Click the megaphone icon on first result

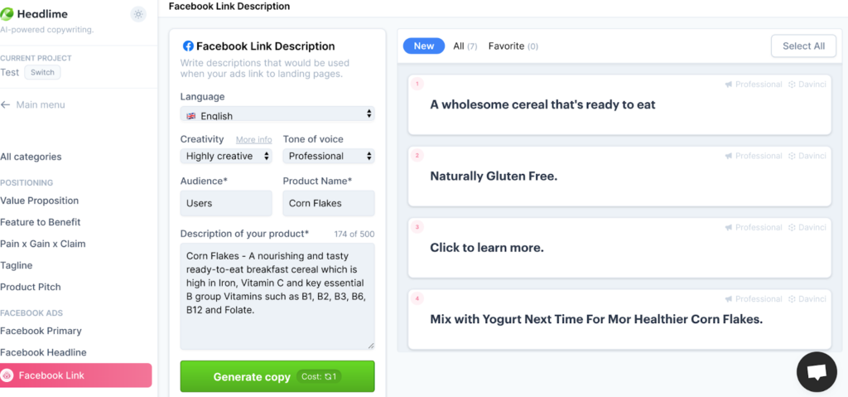(x=729, y=85)
